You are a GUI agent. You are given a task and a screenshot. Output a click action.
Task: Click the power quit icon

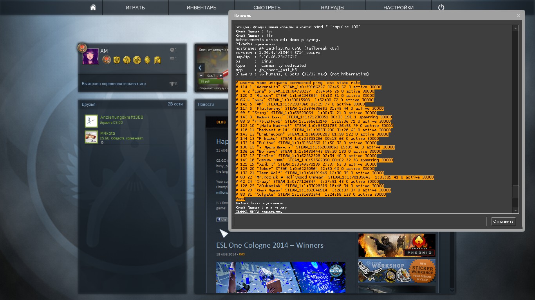[x=441, y=7]
